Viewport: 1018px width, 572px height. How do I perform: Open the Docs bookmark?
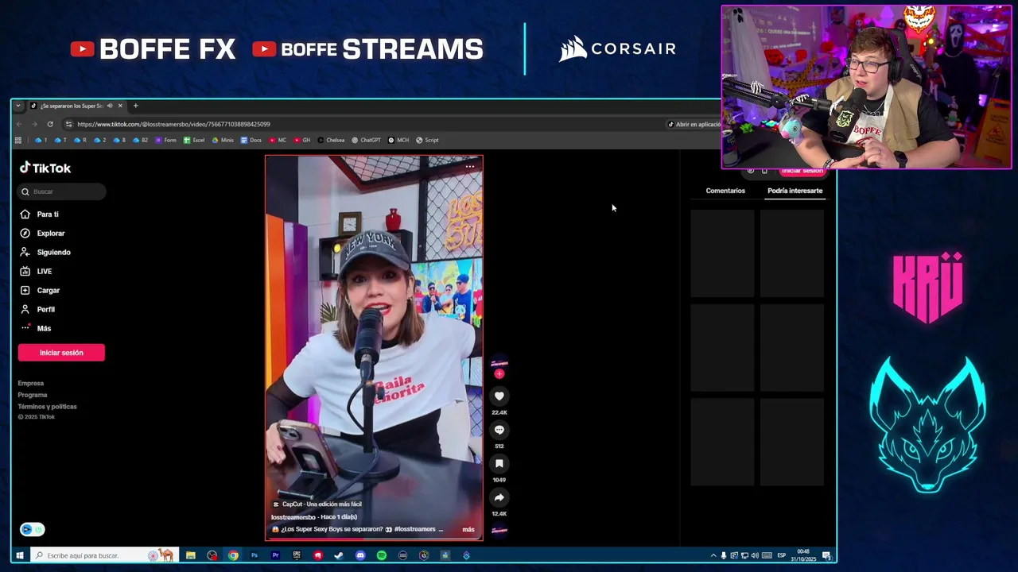tap(251, 140)
